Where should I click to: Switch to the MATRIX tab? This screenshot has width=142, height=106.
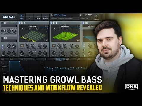[38, 17]
